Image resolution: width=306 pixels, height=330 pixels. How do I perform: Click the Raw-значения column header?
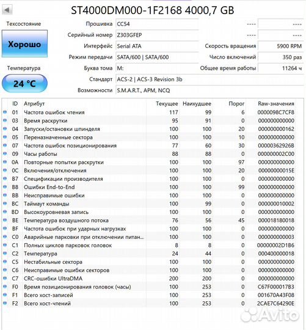(x=276, y=103)
